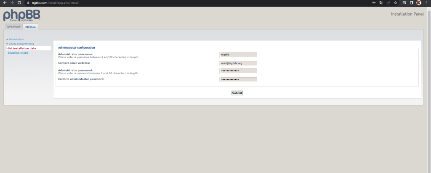Go to Introduction step in sidebar

(x=16, y=39)
